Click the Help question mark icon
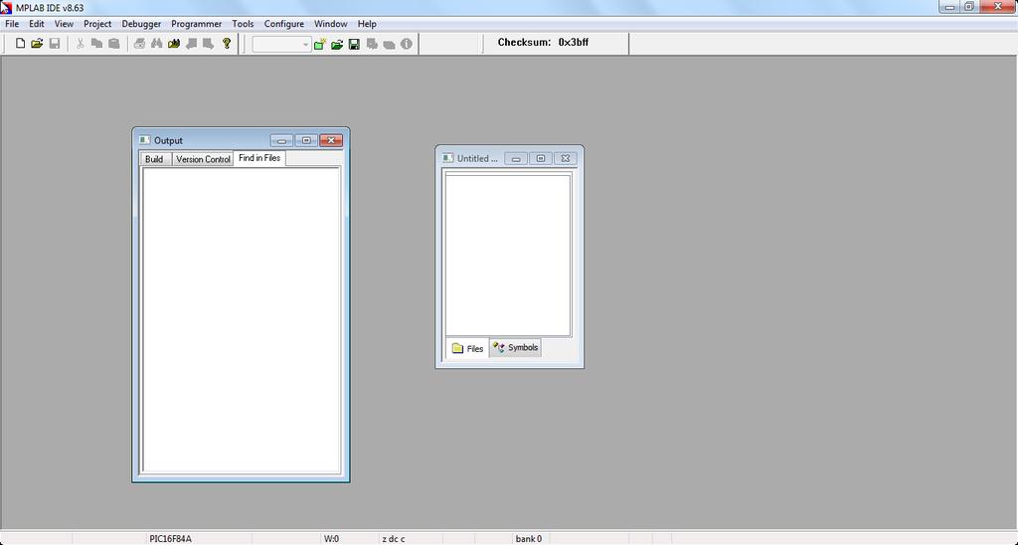1018x545 pixels. coord(226,44)
